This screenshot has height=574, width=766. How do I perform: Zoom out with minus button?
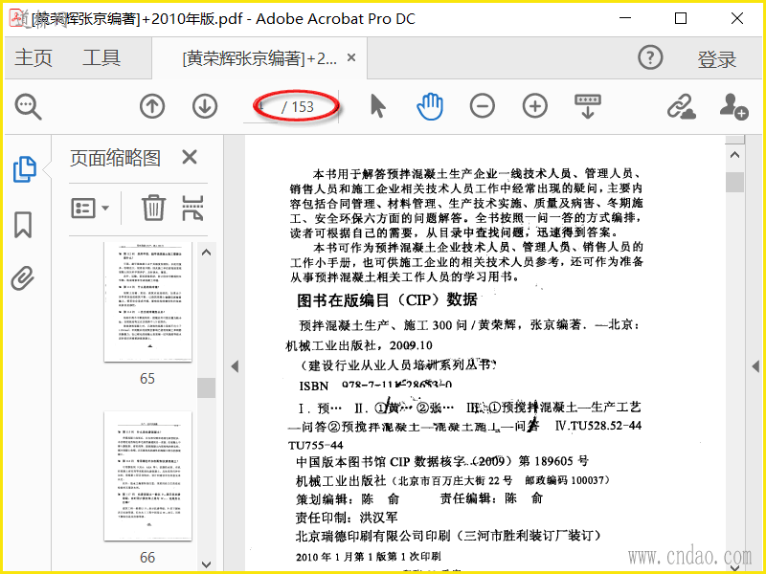pyautogui.click(x=483, y=106)
